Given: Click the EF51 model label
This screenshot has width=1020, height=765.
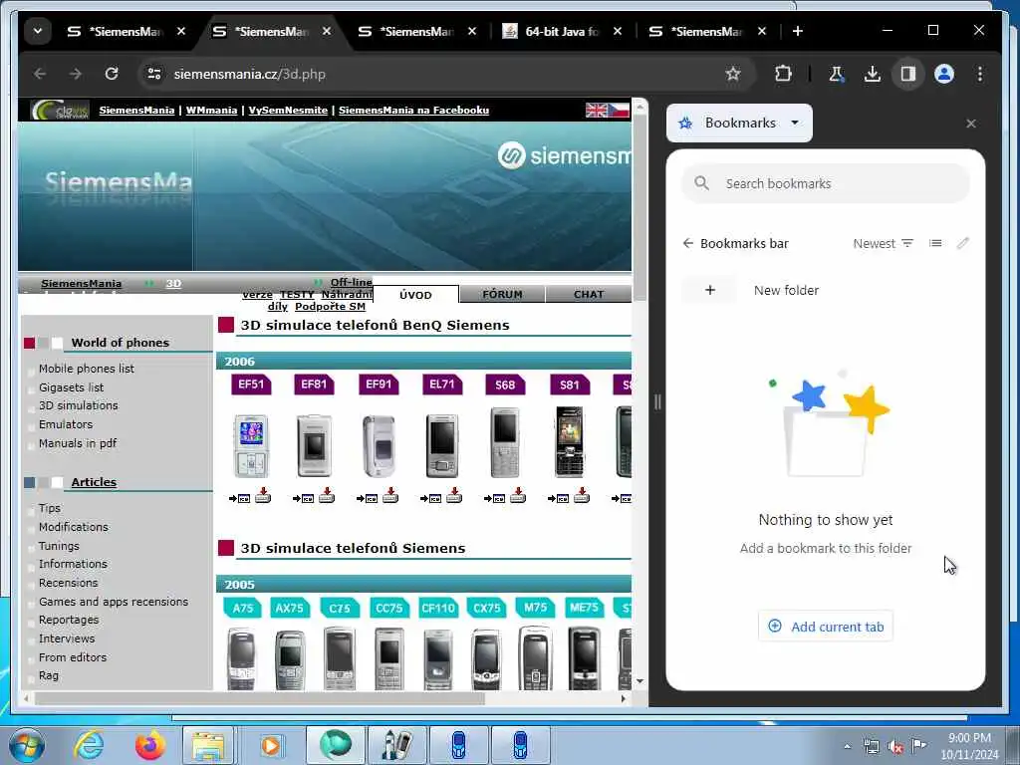Looking at the screenshot, I should [x=251, y=384].
